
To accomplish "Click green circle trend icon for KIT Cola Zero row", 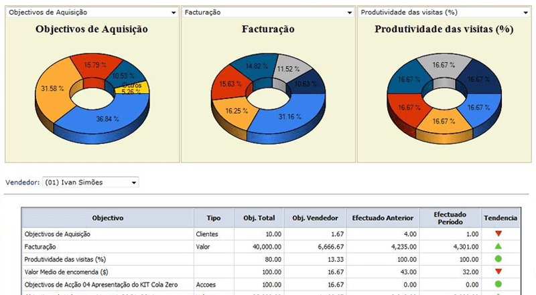I will (498, 283).
